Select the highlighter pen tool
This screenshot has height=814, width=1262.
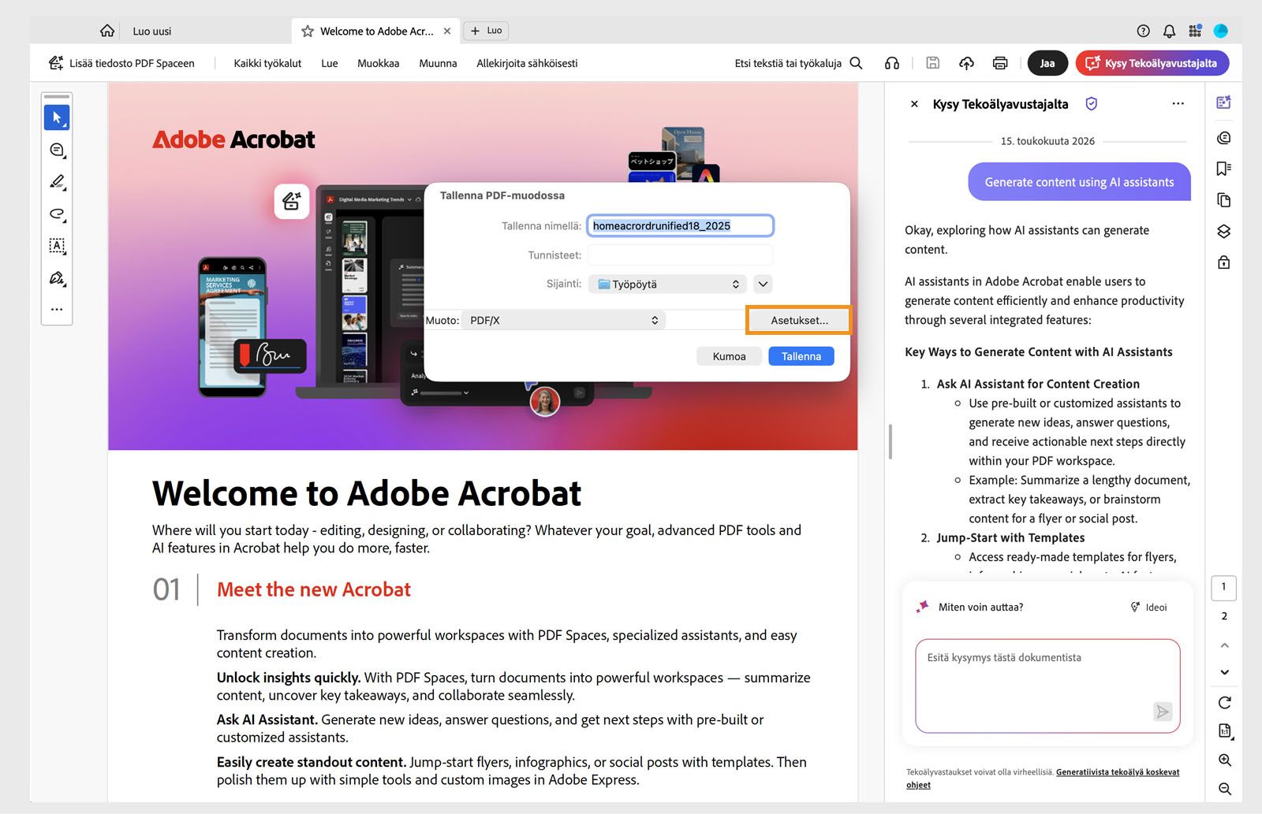point(57,182)
